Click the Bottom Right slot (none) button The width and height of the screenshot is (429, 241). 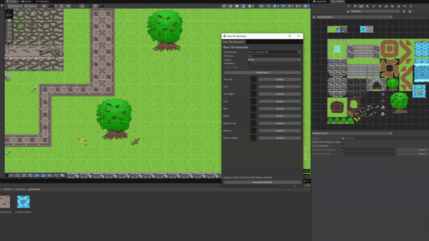[279, 138]
